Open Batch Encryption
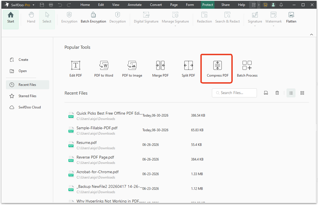 click(93, 18)
